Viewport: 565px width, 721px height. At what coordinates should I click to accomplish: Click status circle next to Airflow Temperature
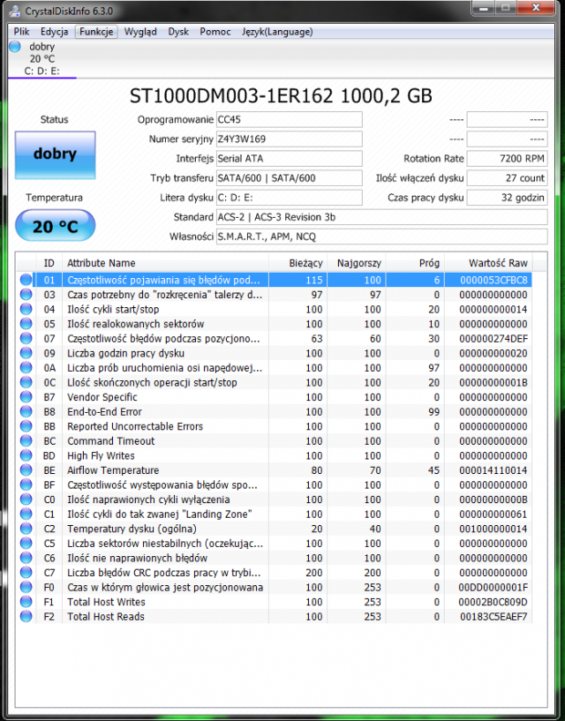click(26, 470)
